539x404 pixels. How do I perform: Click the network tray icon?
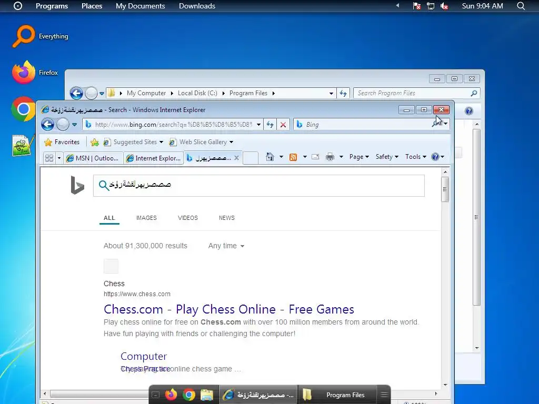pos(431,6)
